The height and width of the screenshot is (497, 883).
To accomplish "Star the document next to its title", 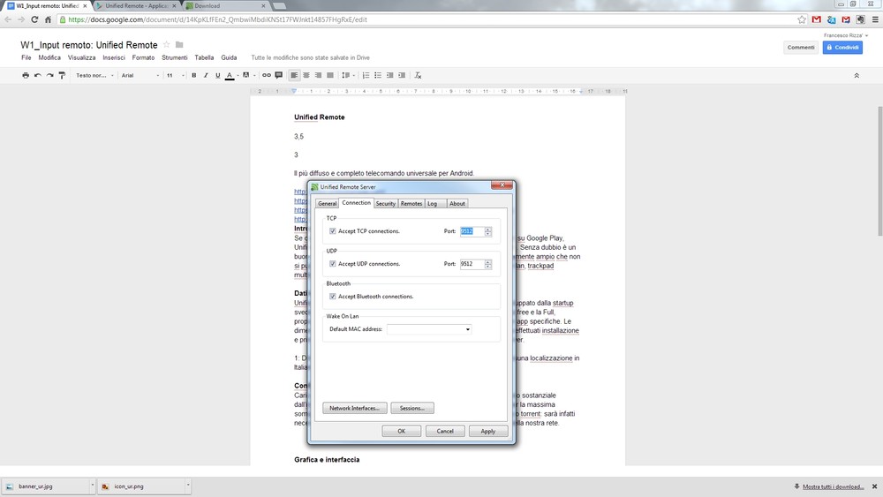I will click(166, 45).
